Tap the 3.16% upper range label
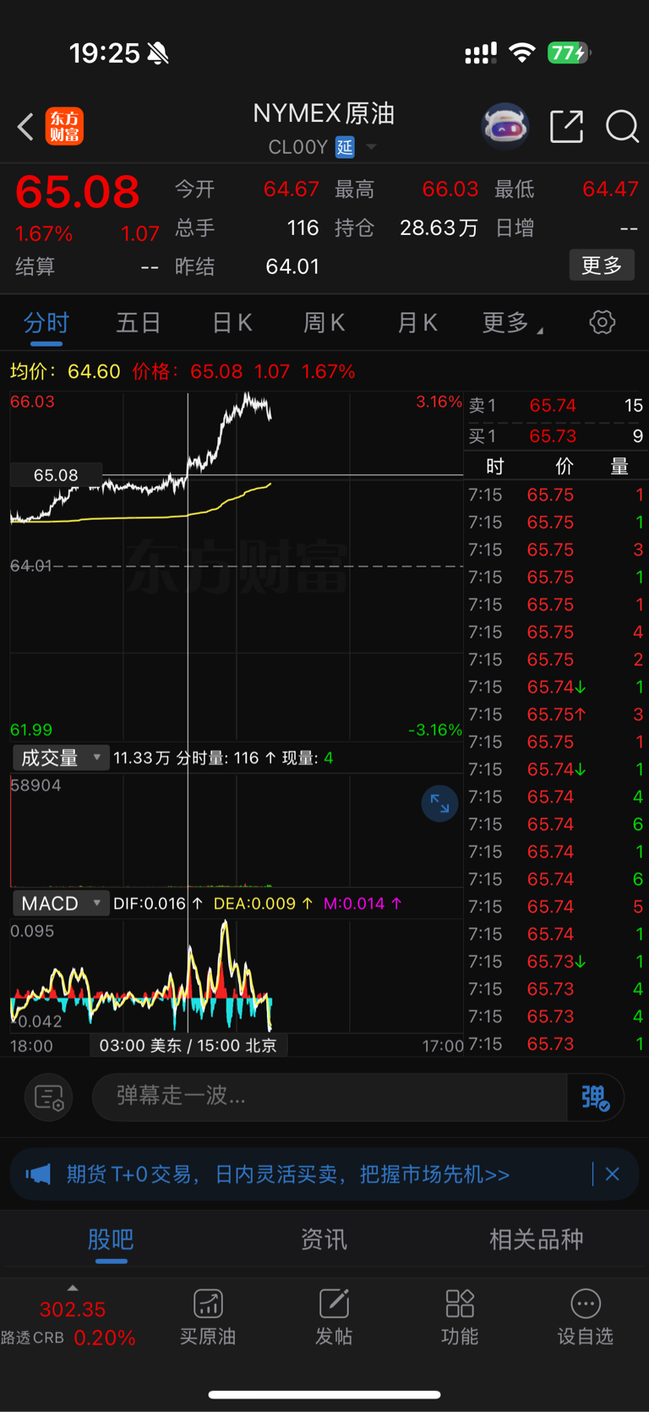 tap(439, 402)
